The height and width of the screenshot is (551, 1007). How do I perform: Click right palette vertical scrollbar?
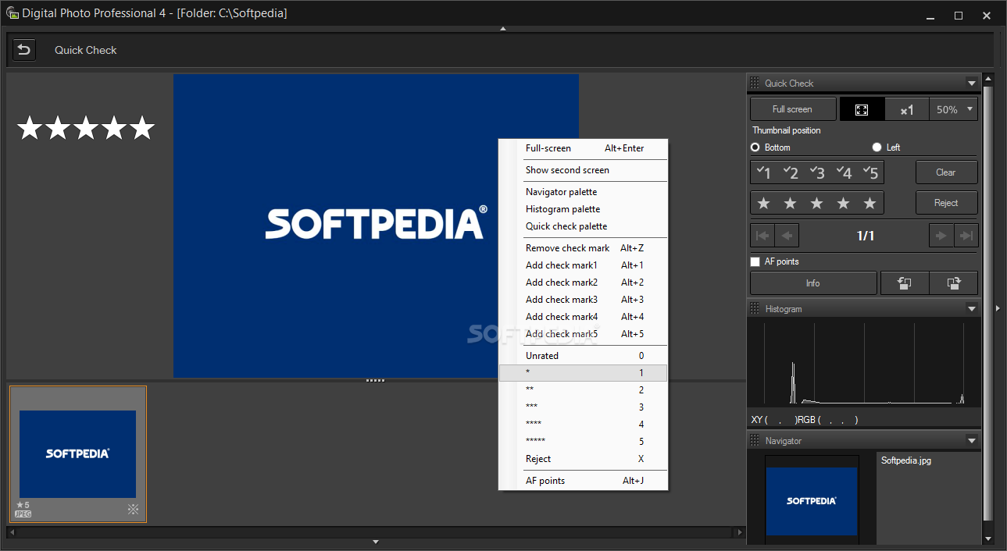click(x=987, y=304)
